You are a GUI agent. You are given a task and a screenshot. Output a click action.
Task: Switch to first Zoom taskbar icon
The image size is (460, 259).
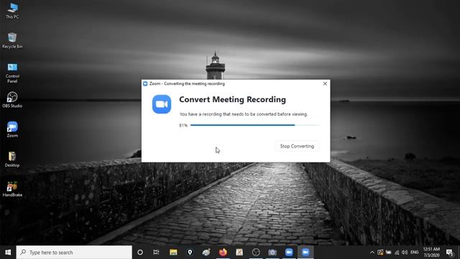pos(289,253)
